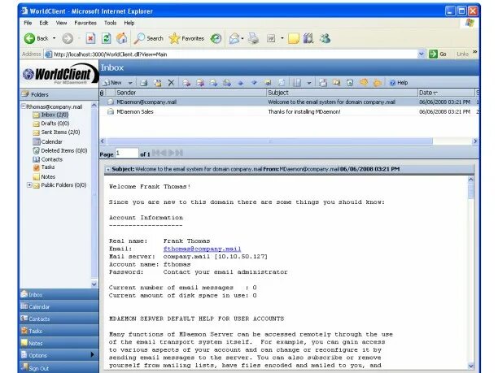Viewport: 498px width, 373px height.
Task: Click the fthomas@company.mail email link
Action: pos(202,249)
